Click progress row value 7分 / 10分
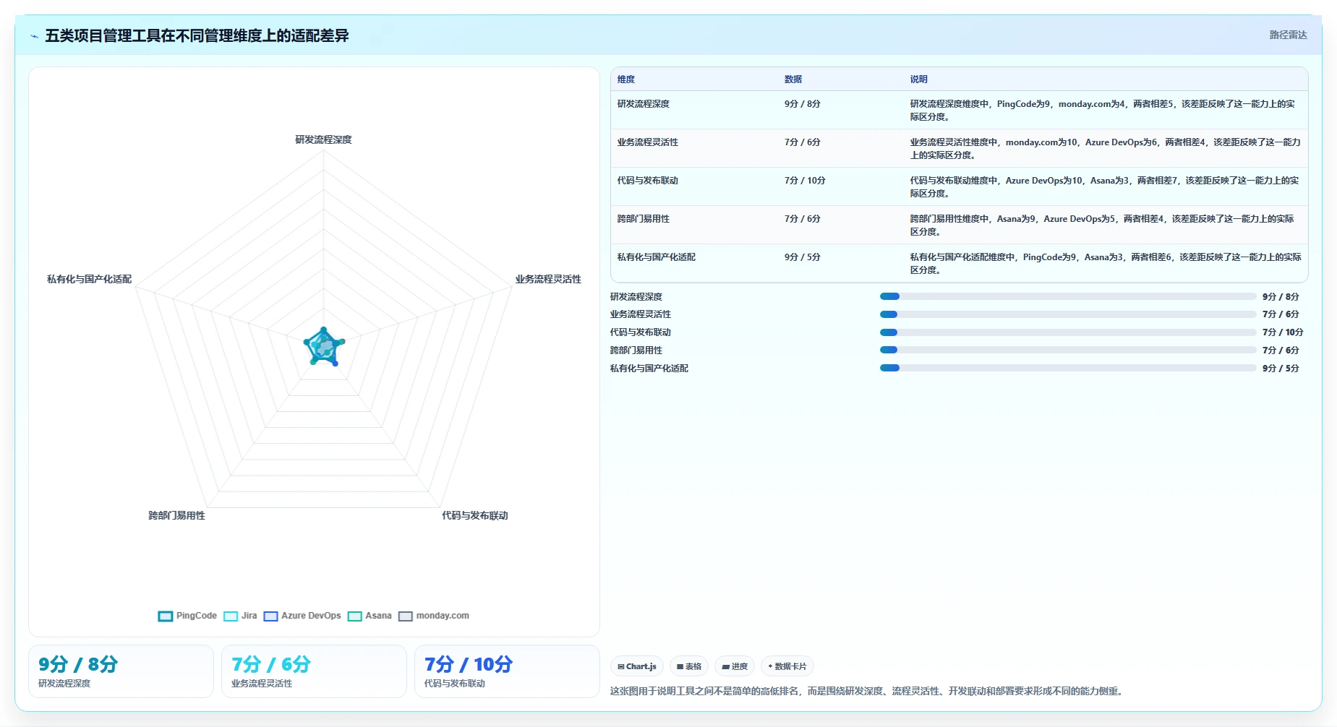The image size is (1337, 727). [x=1283, y=332]
